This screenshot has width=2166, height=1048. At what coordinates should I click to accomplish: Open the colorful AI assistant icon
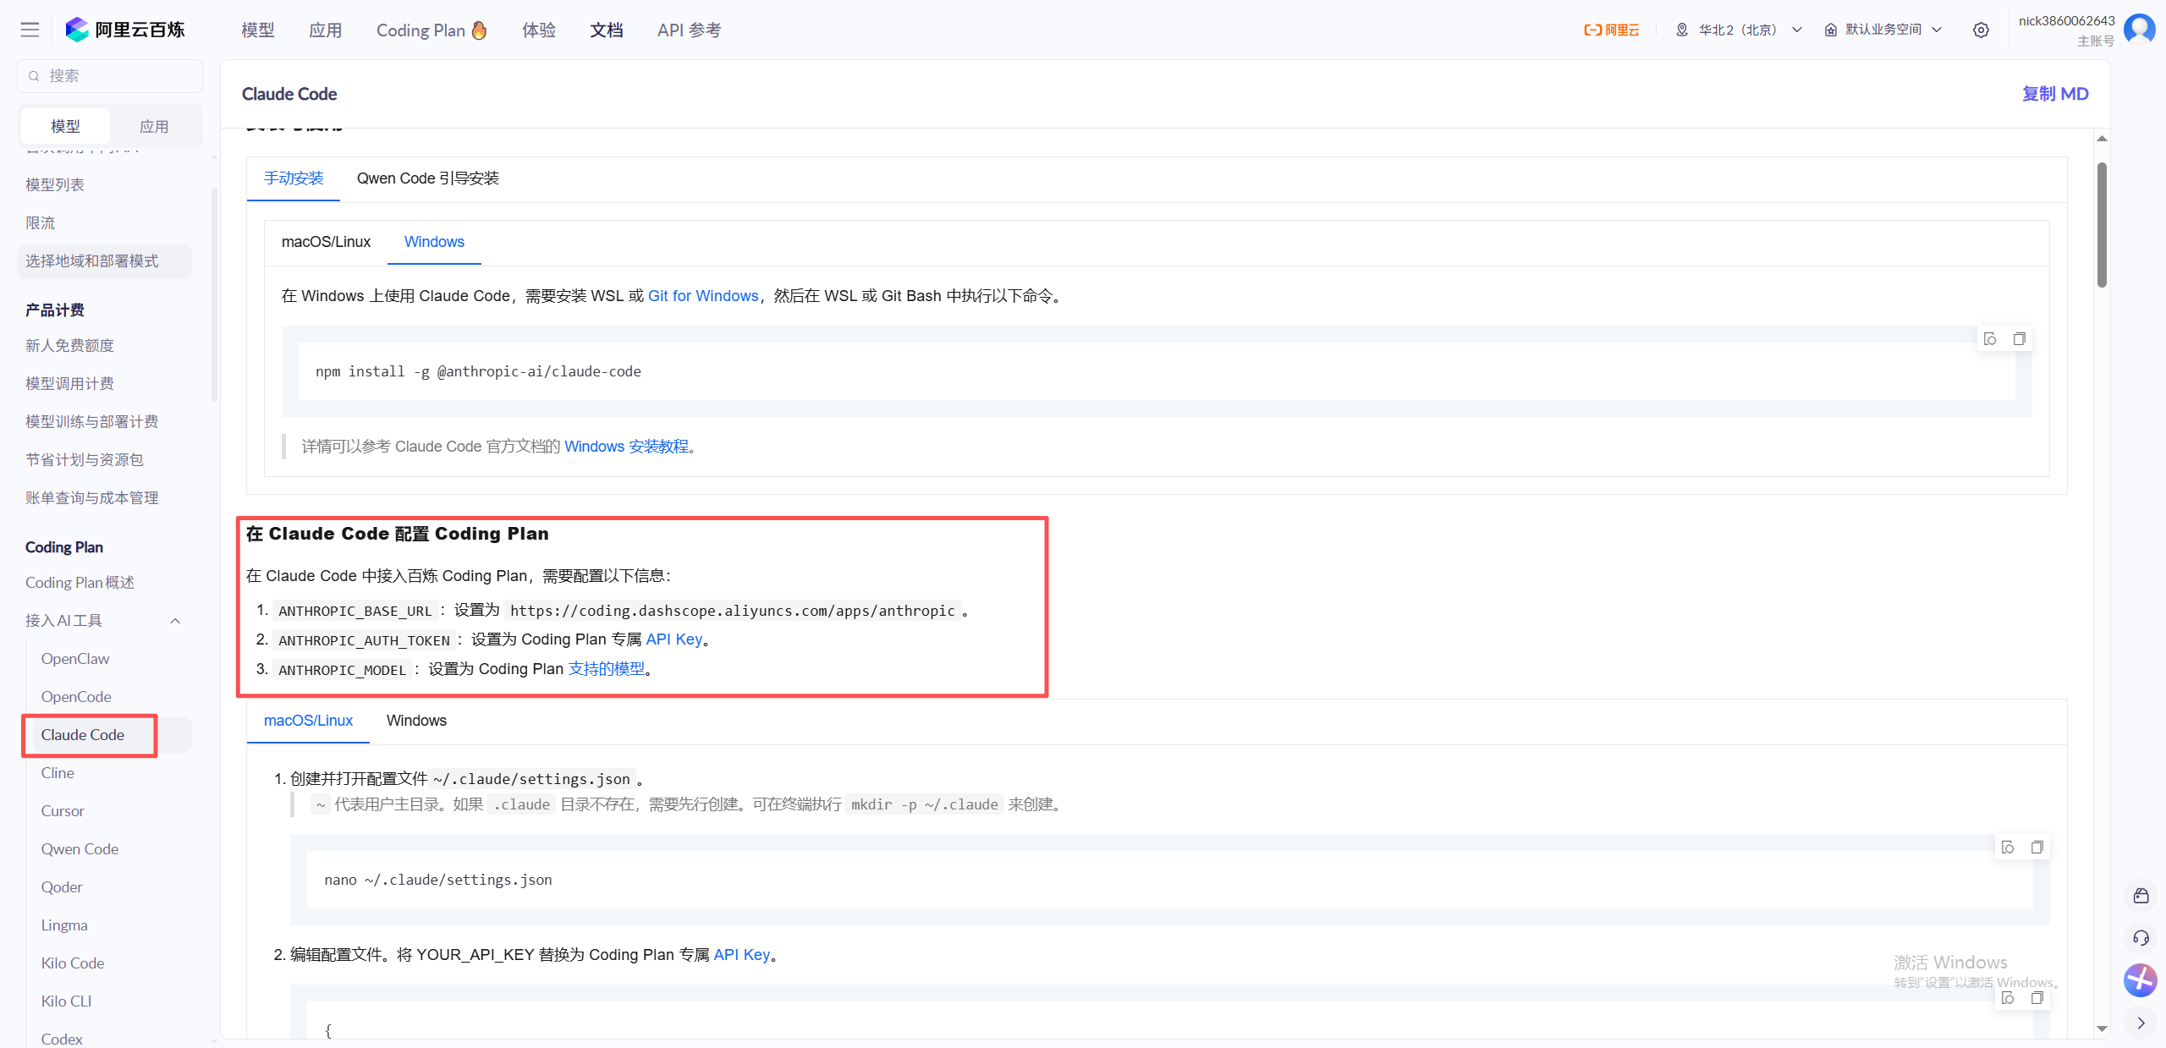click(2140, 980)
